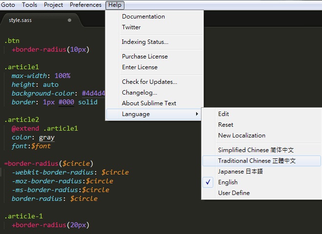Screen dimensions: 322x234
Task: Click the max-width: 100% line
Action: (x=41, y=76)
